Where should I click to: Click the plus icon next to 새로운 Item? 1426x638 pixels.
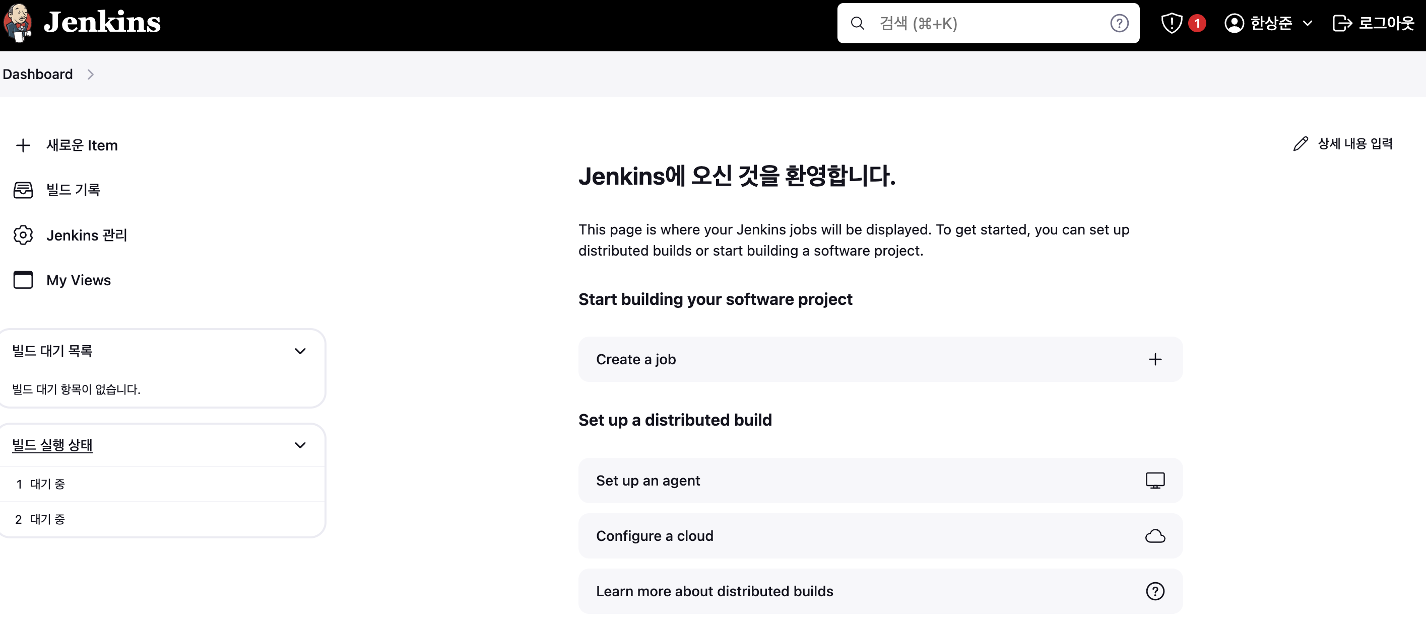tap(23, 145)
